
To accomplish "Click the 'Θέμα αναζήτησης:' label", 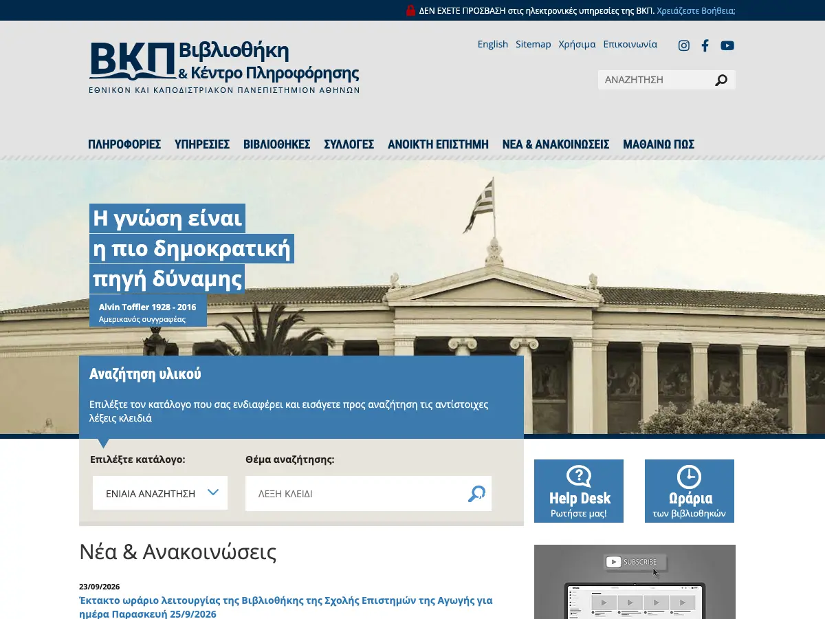I will (290, 459).
